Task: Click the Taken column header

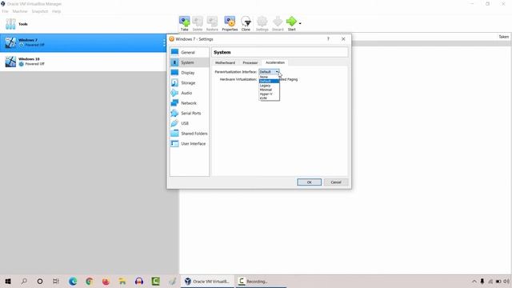Action: pyautogui.click(x=504, y=37)
